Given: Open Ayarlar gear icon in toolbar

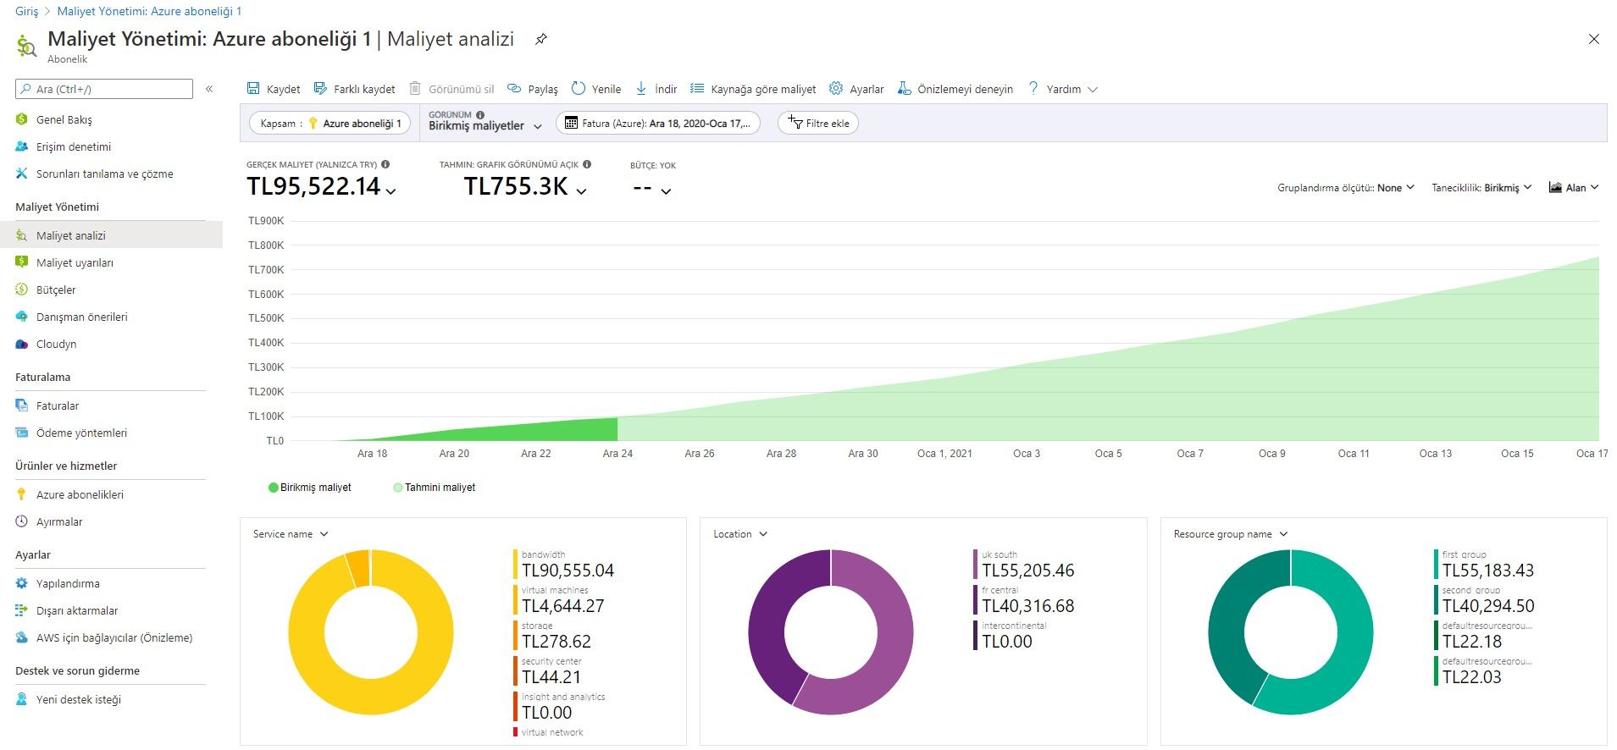Looking at the screenshot, I should click(836, 89).
